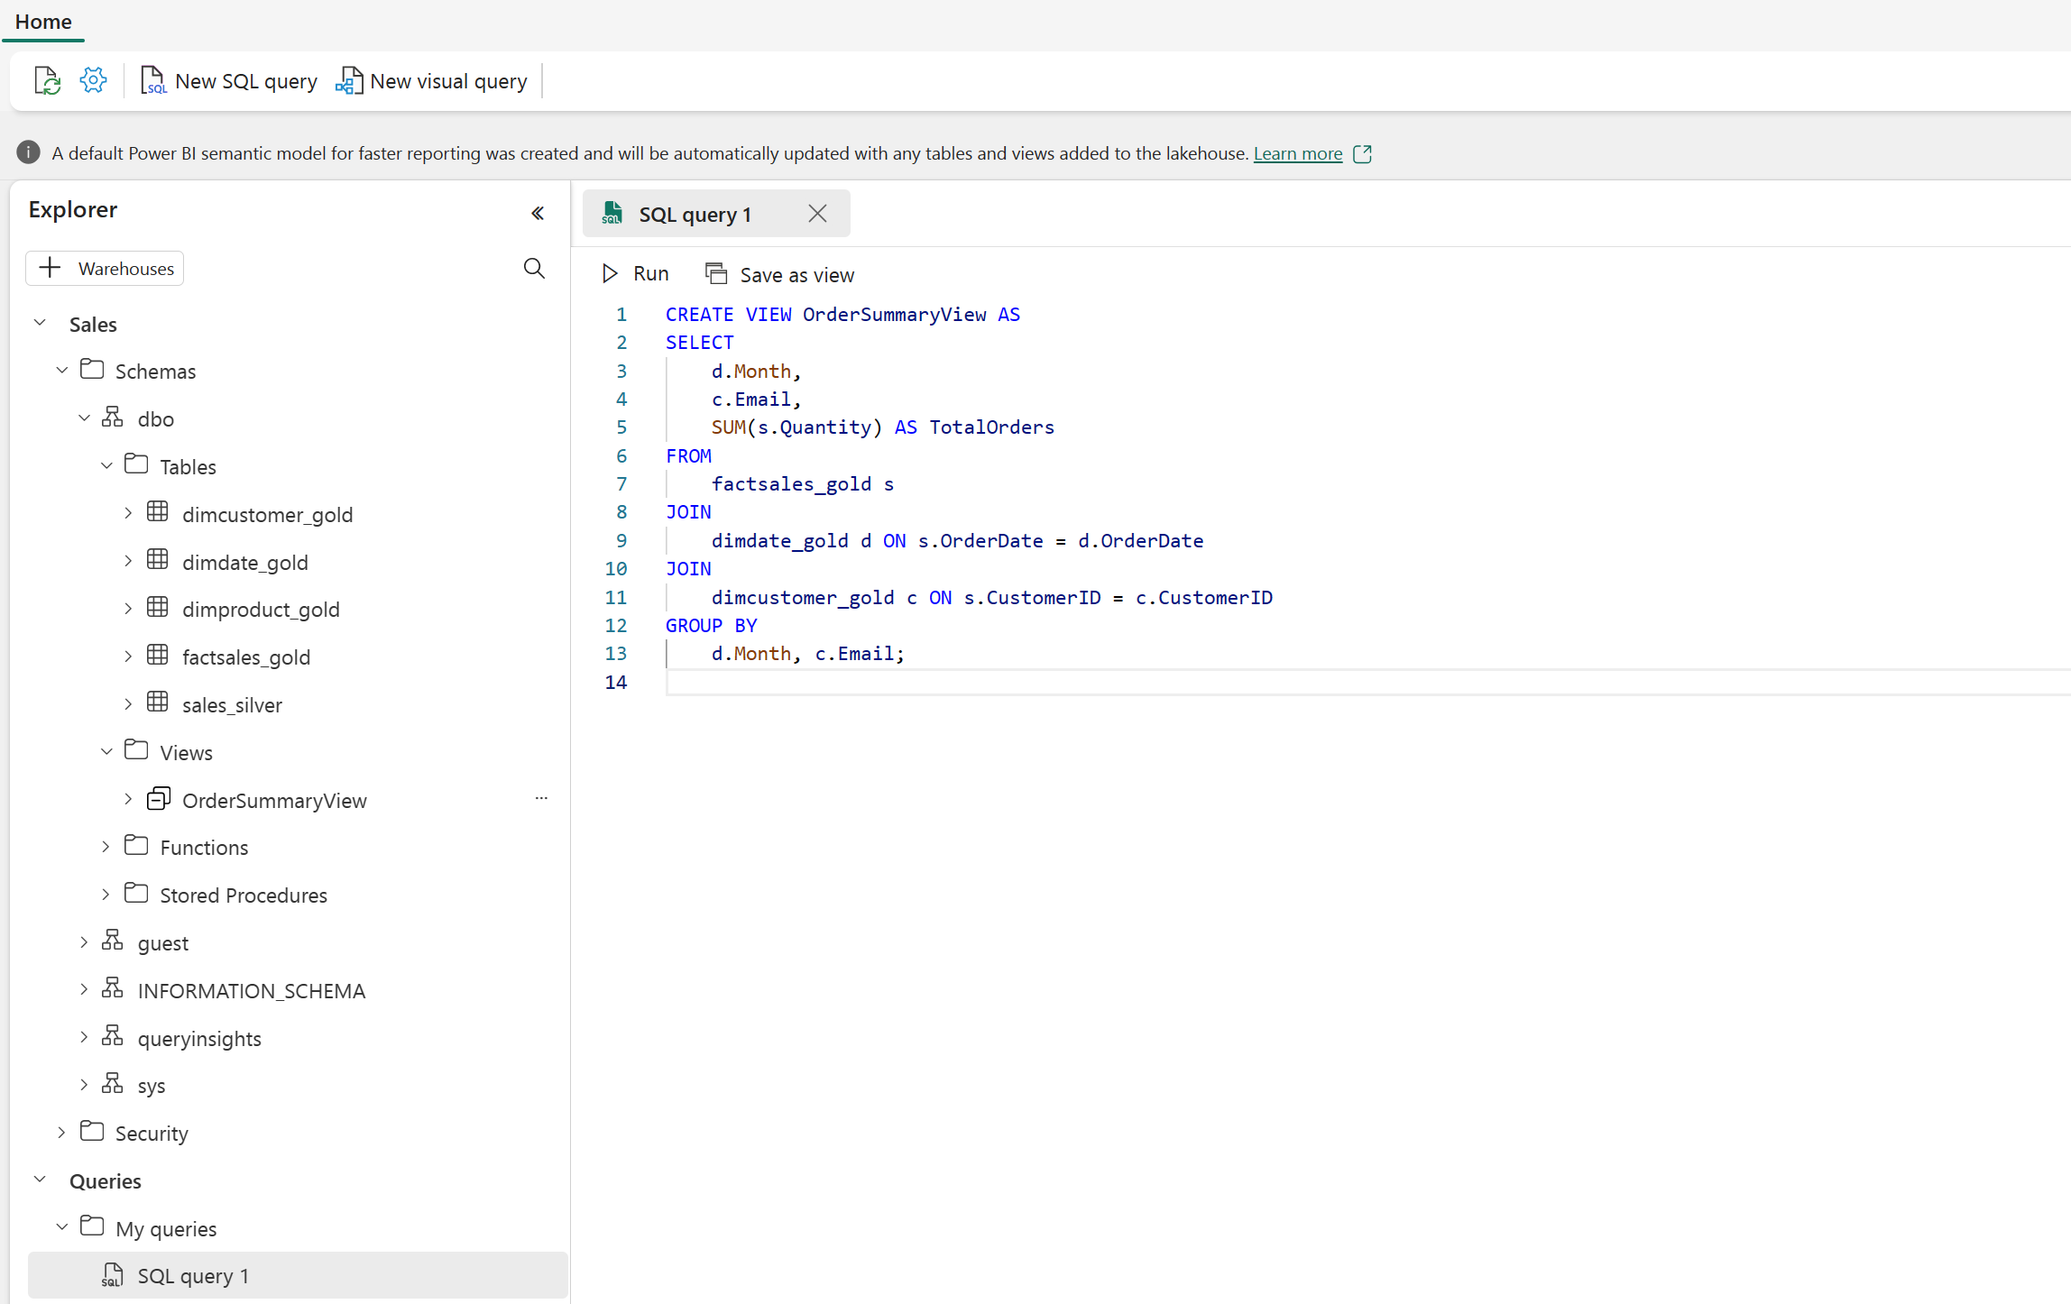Click the collapse Explorer panel icon

(x=538, y=212)
